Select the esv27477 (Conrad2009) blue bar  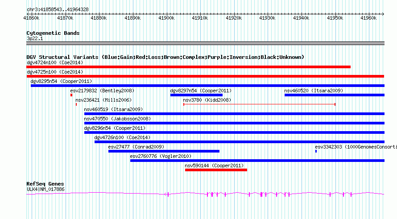point(164,151)
